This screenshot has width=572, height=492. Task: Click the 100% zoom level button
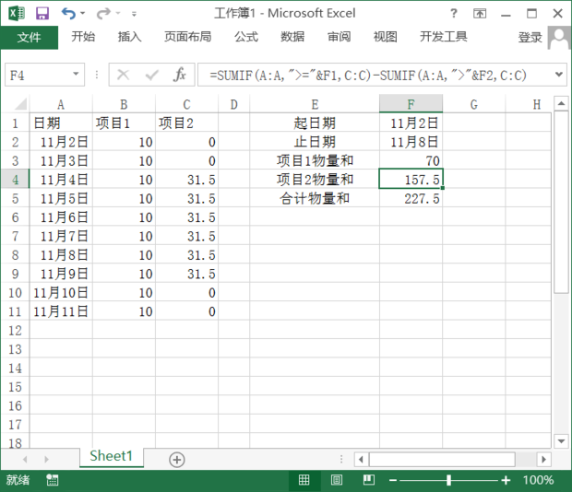(x=538, y=480)
